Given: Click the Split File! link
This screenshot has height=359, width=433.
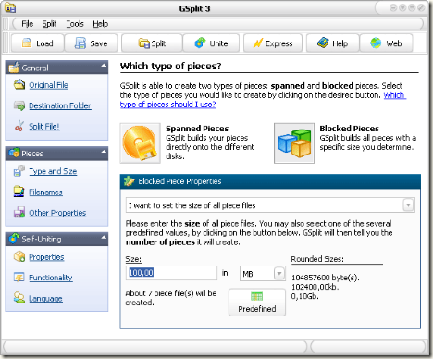Looking at the screenshot, I should tap(44, 127).
